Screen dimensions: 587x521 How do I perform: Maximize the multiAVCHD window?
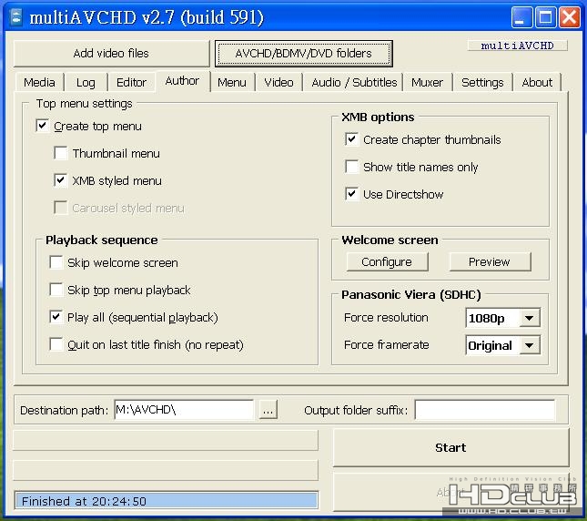546,17
